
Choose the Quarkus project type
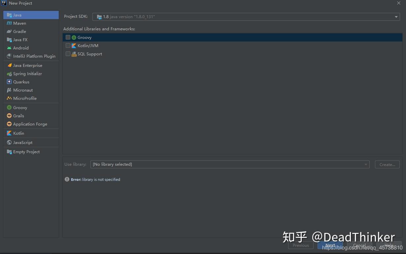21,82
